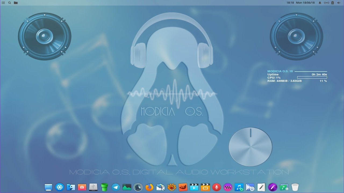Launch the screenshot camera app
Image resolution: width=344 pixels, height=193 pixels.
82,187
